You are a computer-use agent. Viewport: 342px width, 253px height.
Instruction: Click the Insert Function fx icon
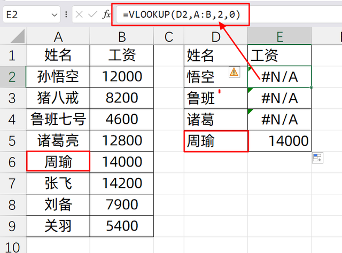tap(107, 14)
